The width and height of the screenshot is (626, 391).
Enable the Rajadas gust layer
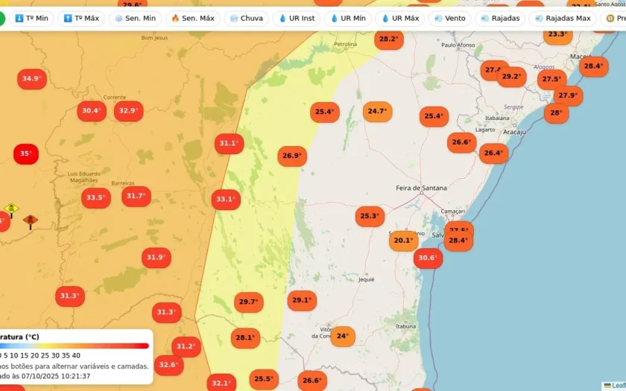pos(500,19)
